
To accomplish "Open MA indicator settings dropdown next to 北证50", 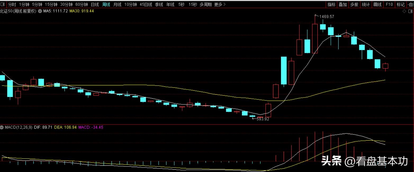I will click(x=40, y=11).
